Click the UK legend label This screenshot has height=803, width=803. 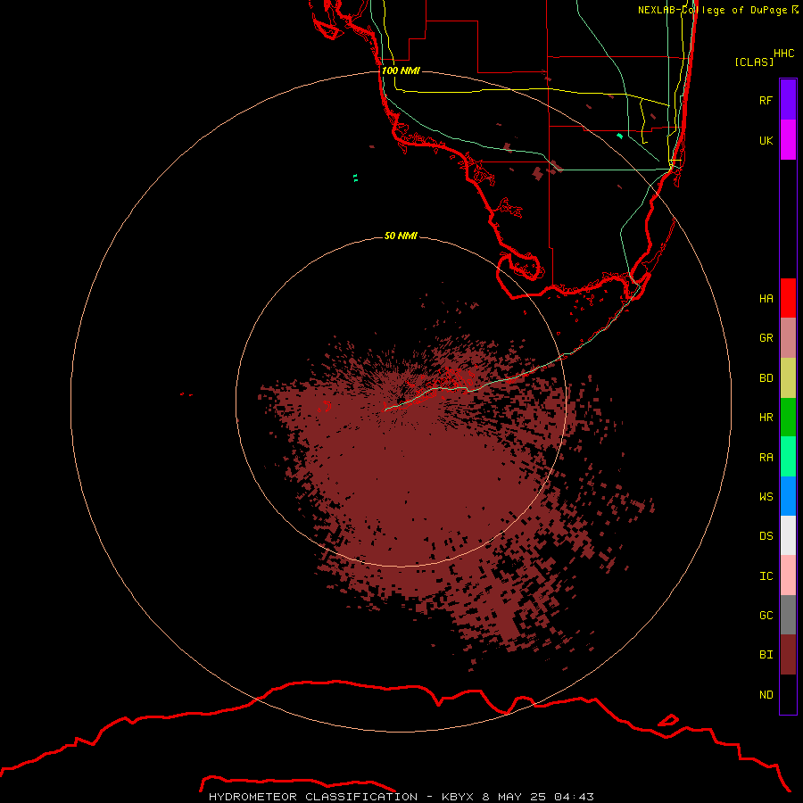(766, 140)
